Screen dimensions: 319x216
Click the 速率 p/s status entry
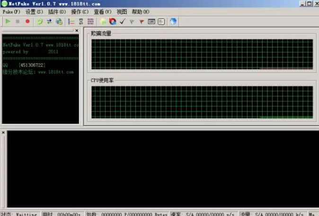[x=203, y=214]
